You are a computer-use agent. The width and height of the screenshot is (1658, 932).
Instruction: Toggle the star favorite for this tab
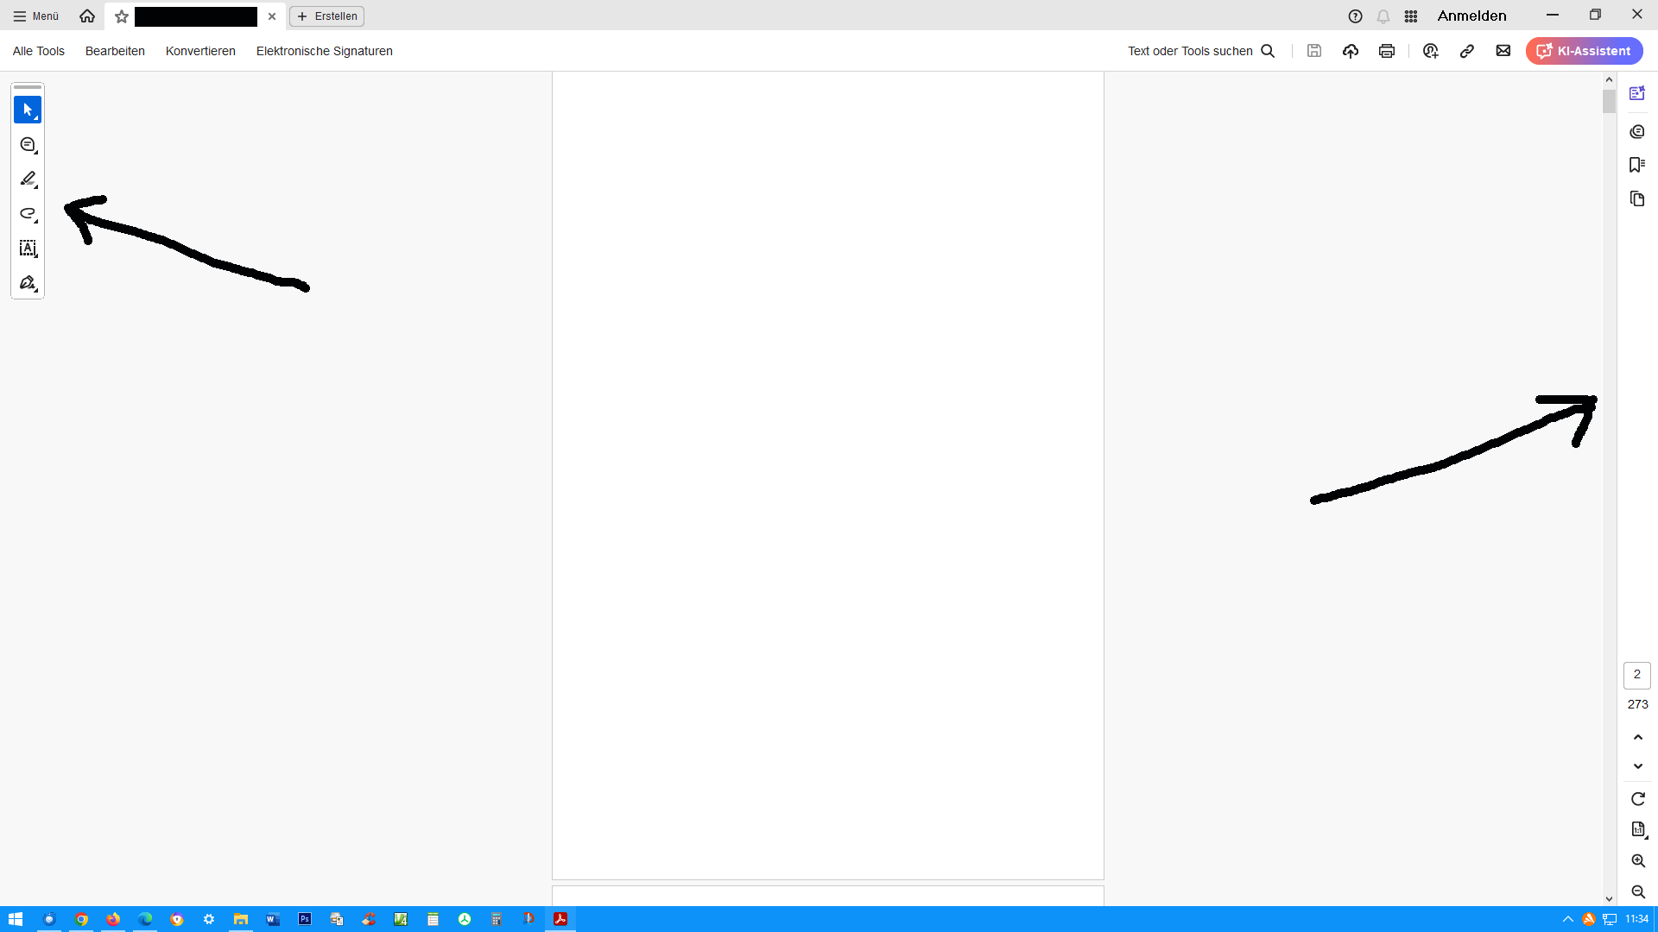click(x=122, y=16)
